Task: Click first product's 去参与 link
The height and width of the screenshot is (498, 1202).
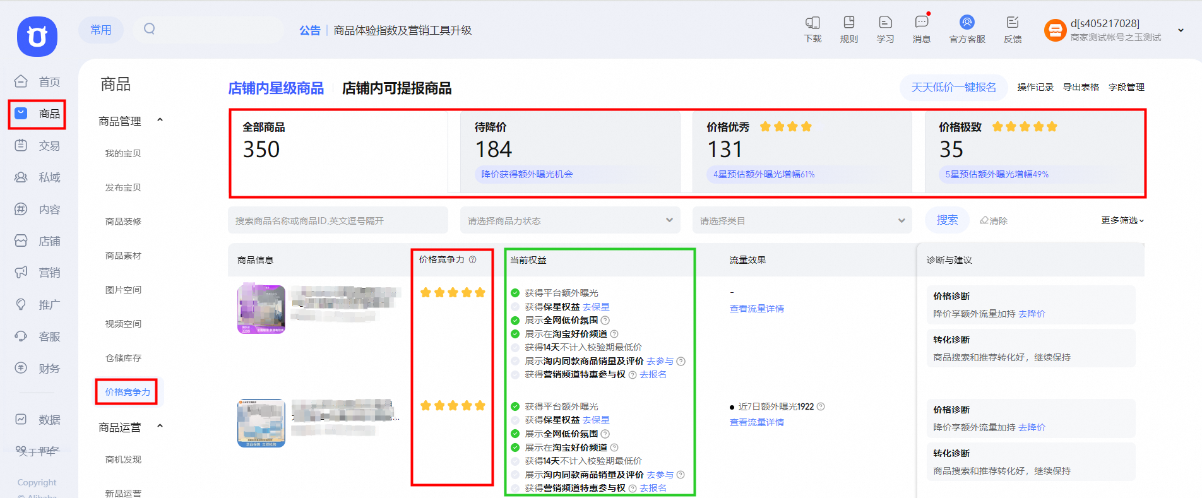Action: tap(660, 361)
